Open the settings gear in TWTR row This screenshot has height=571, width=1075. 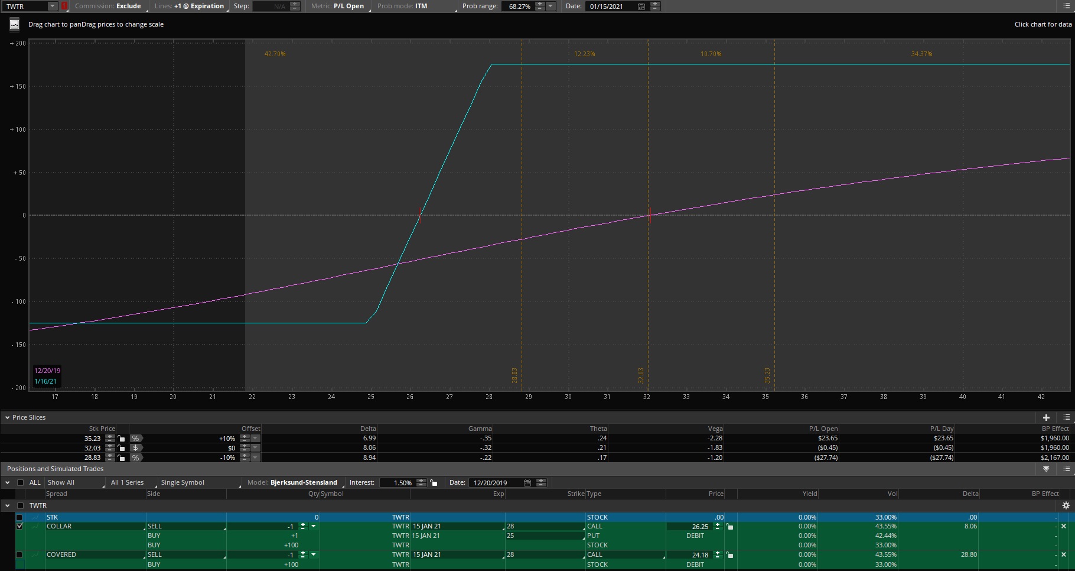[1066, 505]
